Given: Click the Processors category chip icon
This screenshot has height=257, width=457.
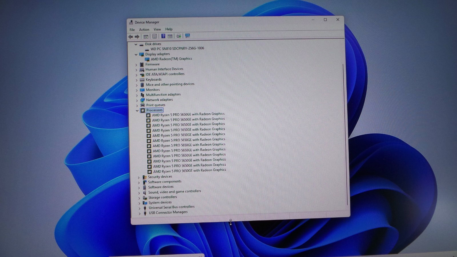Looking at the screenshot, I should 143,111.
